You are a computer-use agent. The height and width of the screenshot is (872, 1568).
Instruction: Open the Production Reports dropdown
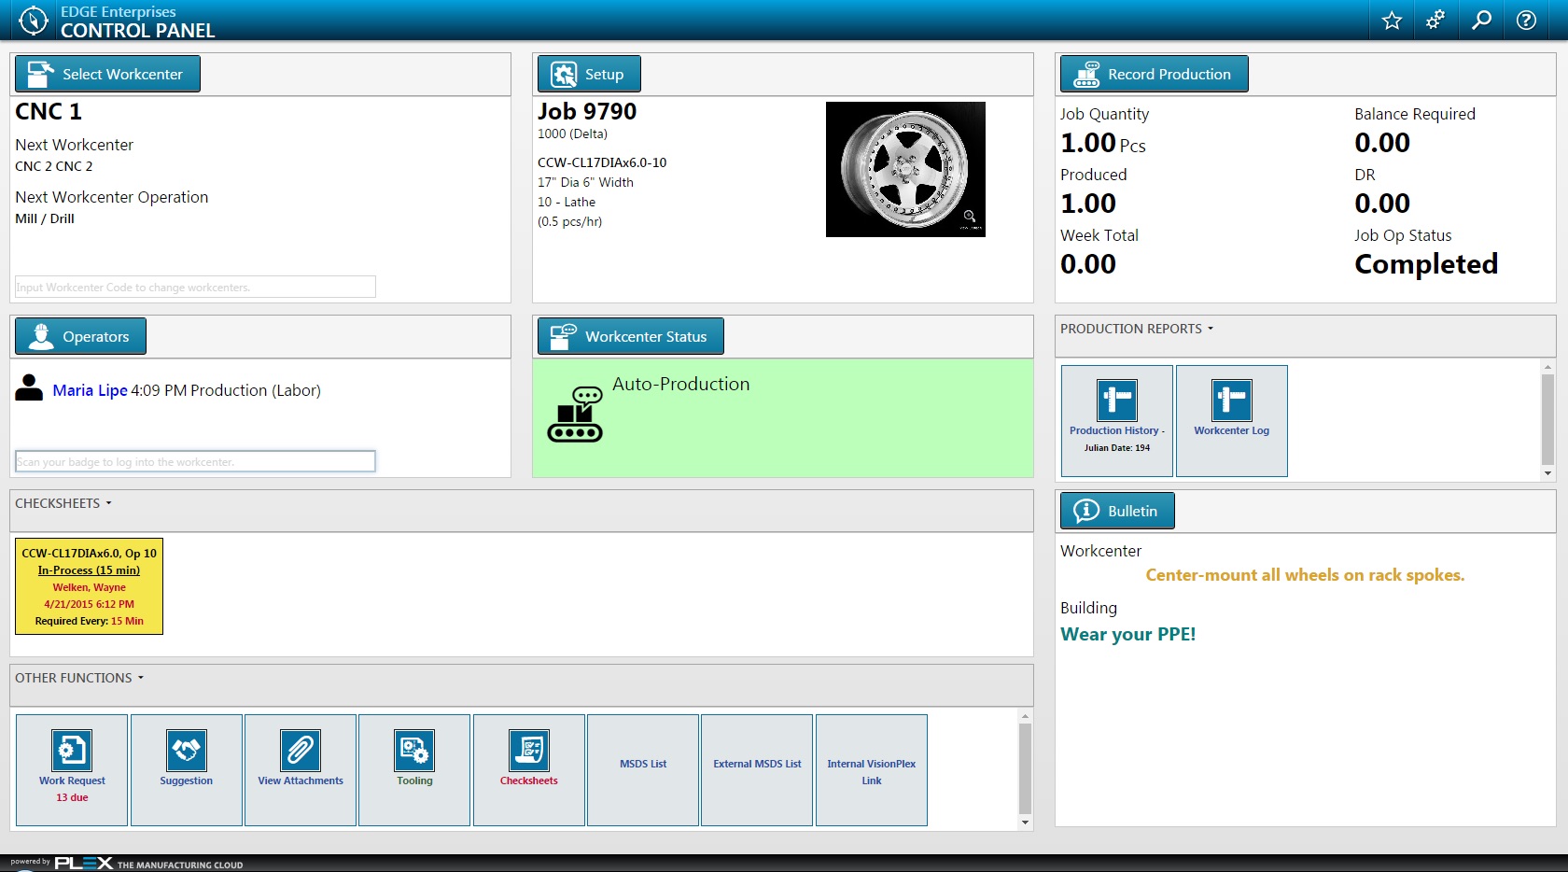pos(1211,329)
